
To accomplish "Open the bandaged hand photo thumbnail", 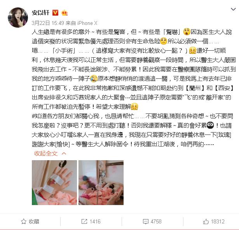I will pyautogui.click(x=54, y=182).
